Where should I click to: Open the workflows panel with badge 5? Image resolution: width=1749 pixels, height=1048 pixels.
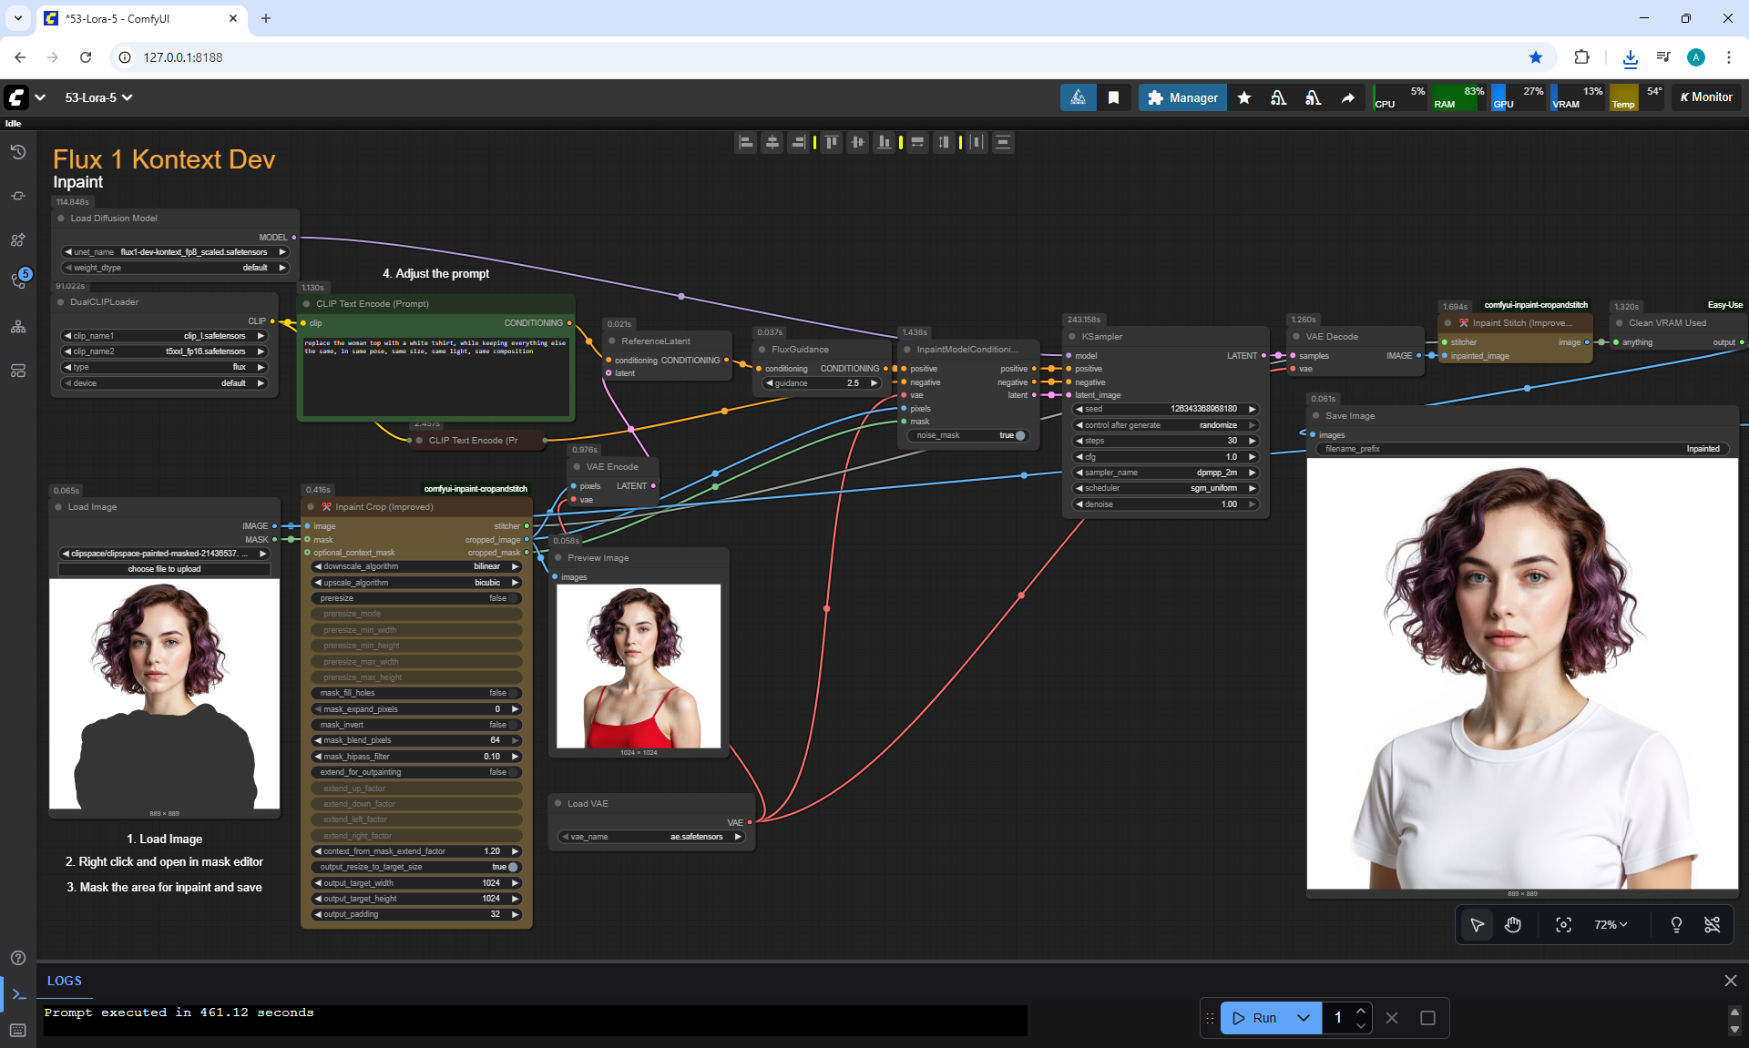tap(18, 280)
